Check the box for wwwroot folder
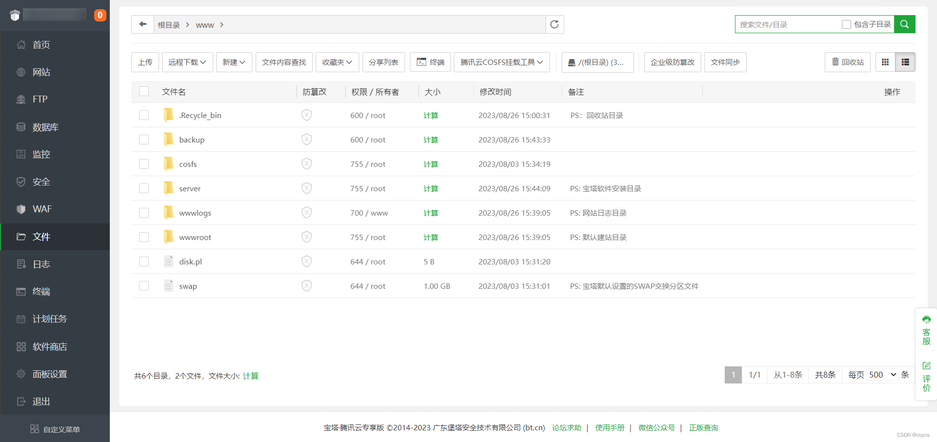This screenshot has height=442, width=937. 144,237
